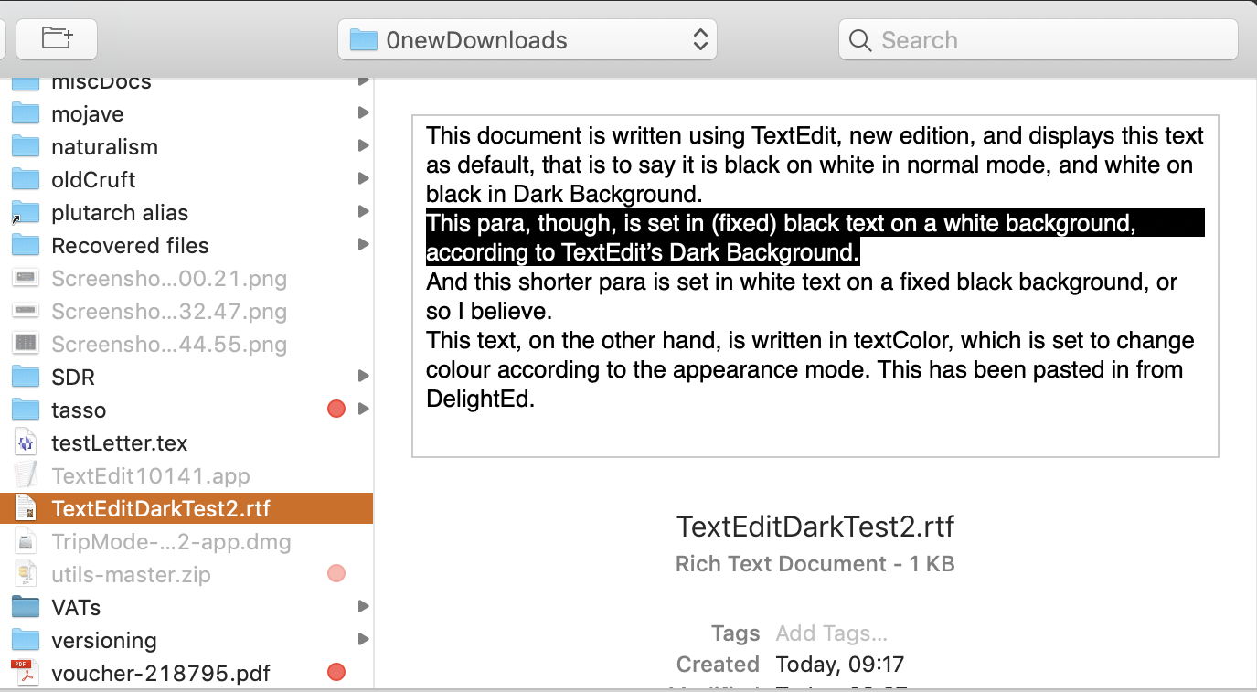This screenshot has height=692, width=1257.
Task: Click Add Tags… in the preview pane
Action: (x=831, y=633)
